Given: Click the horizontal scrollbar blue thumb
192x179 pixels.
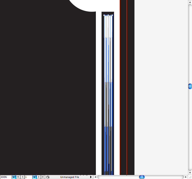Looking at the screenshot, I should click(142, 177).
